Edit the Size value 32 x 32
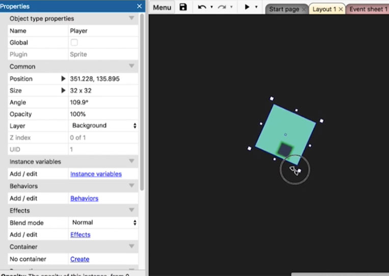 103,91
